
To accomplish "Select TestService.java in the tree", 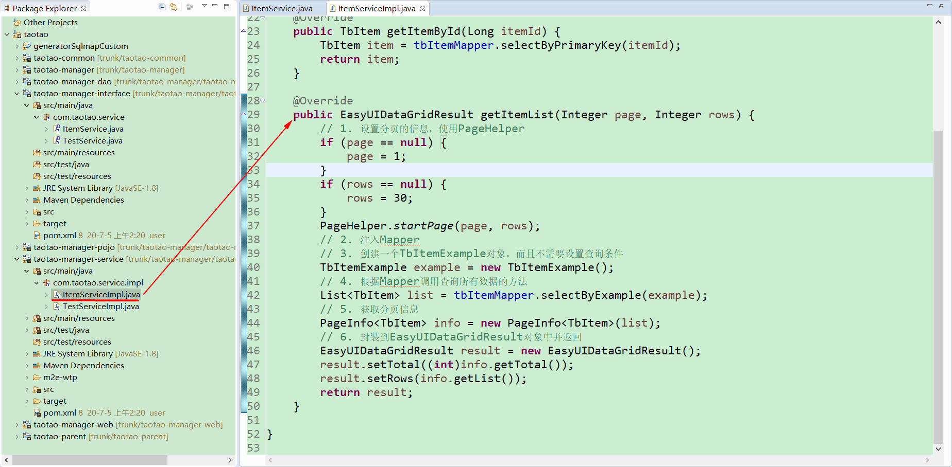I will 93,140.
